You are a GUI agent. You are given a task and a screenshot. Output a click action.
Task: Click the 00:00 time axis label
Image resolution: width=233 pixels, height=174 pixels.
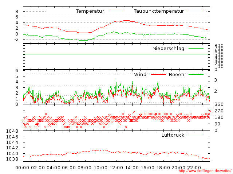click(22, 168)
